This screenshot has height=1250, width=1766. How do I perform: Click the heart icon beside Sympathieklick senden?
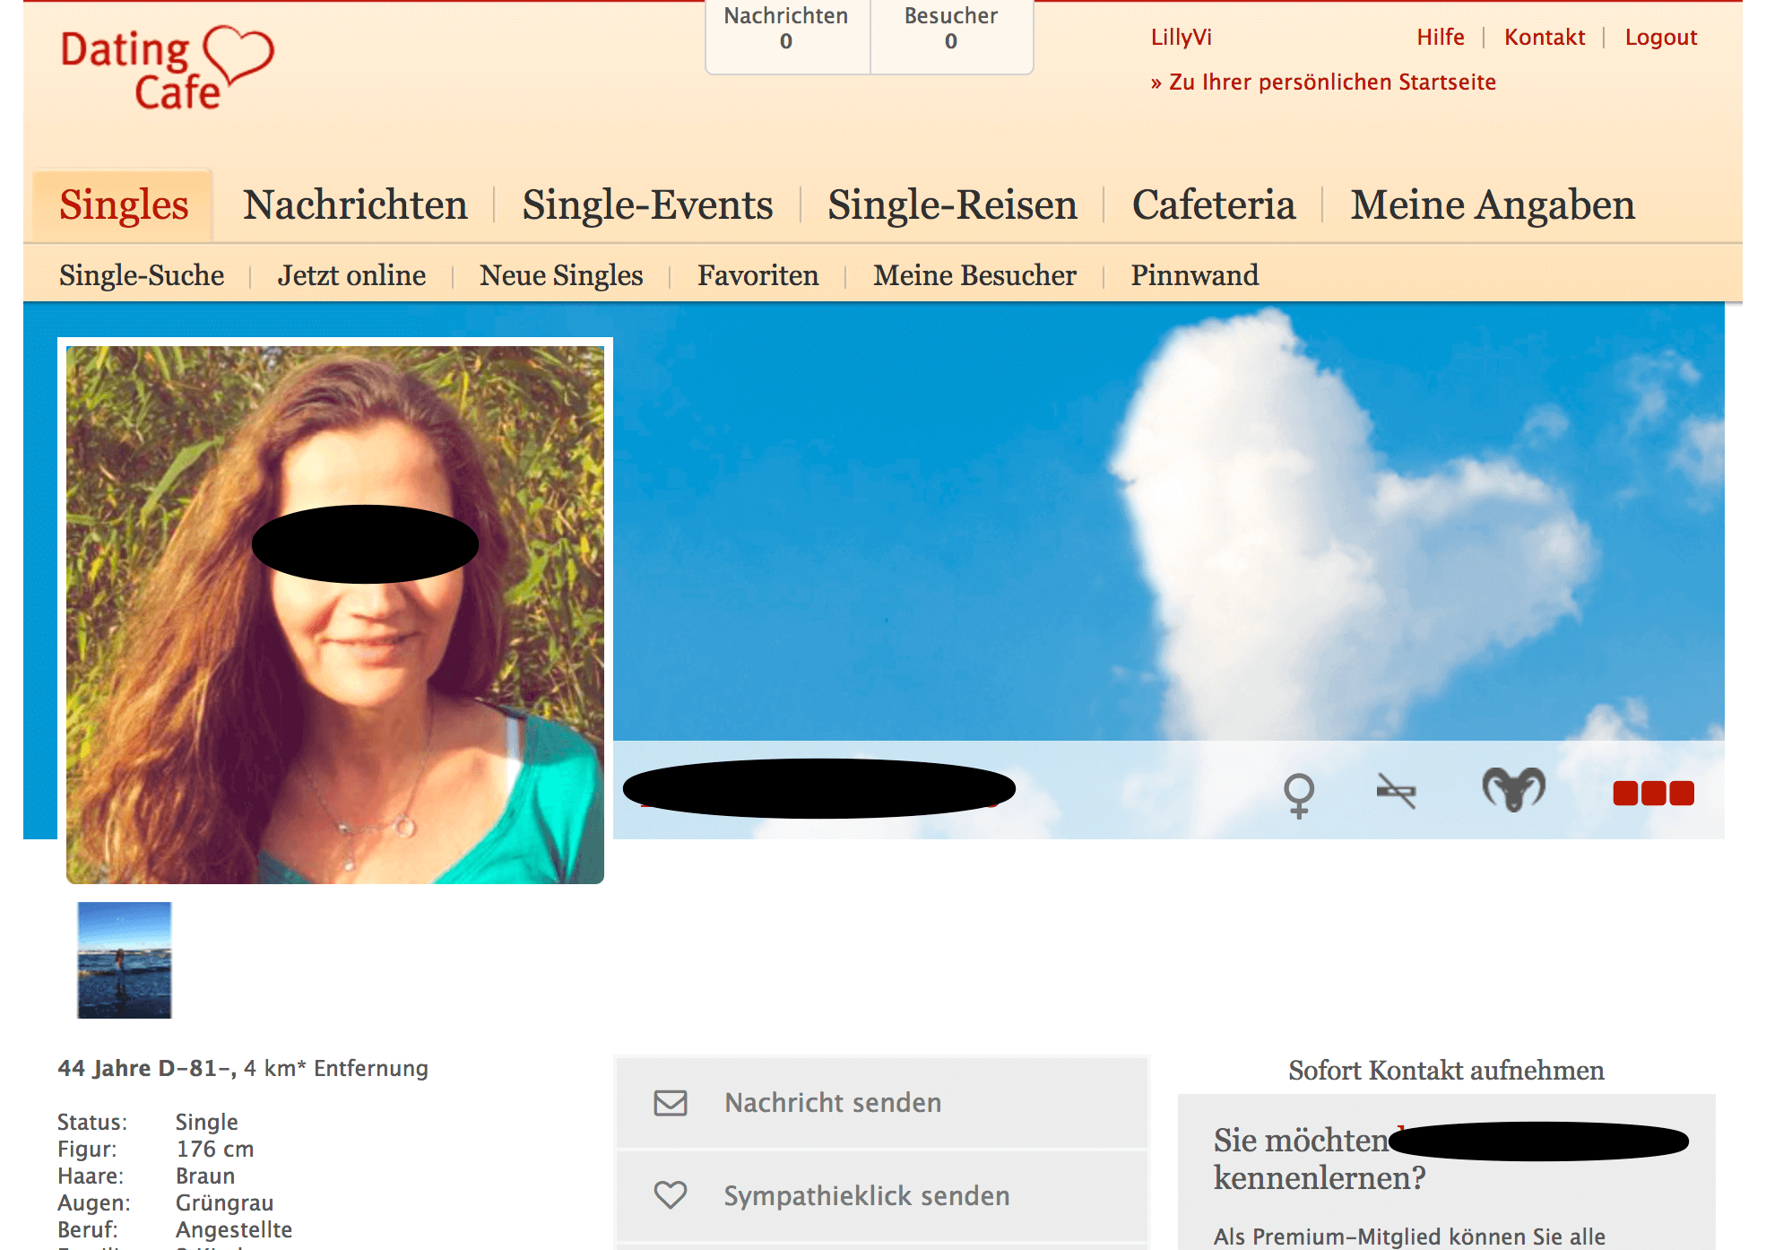671,1195
